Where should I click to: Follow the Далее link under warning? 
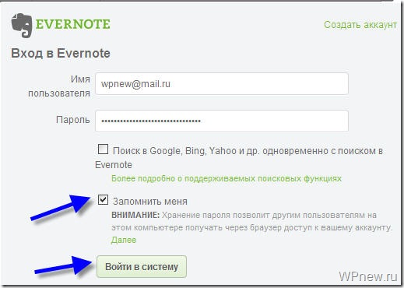(x=124, y=240)
